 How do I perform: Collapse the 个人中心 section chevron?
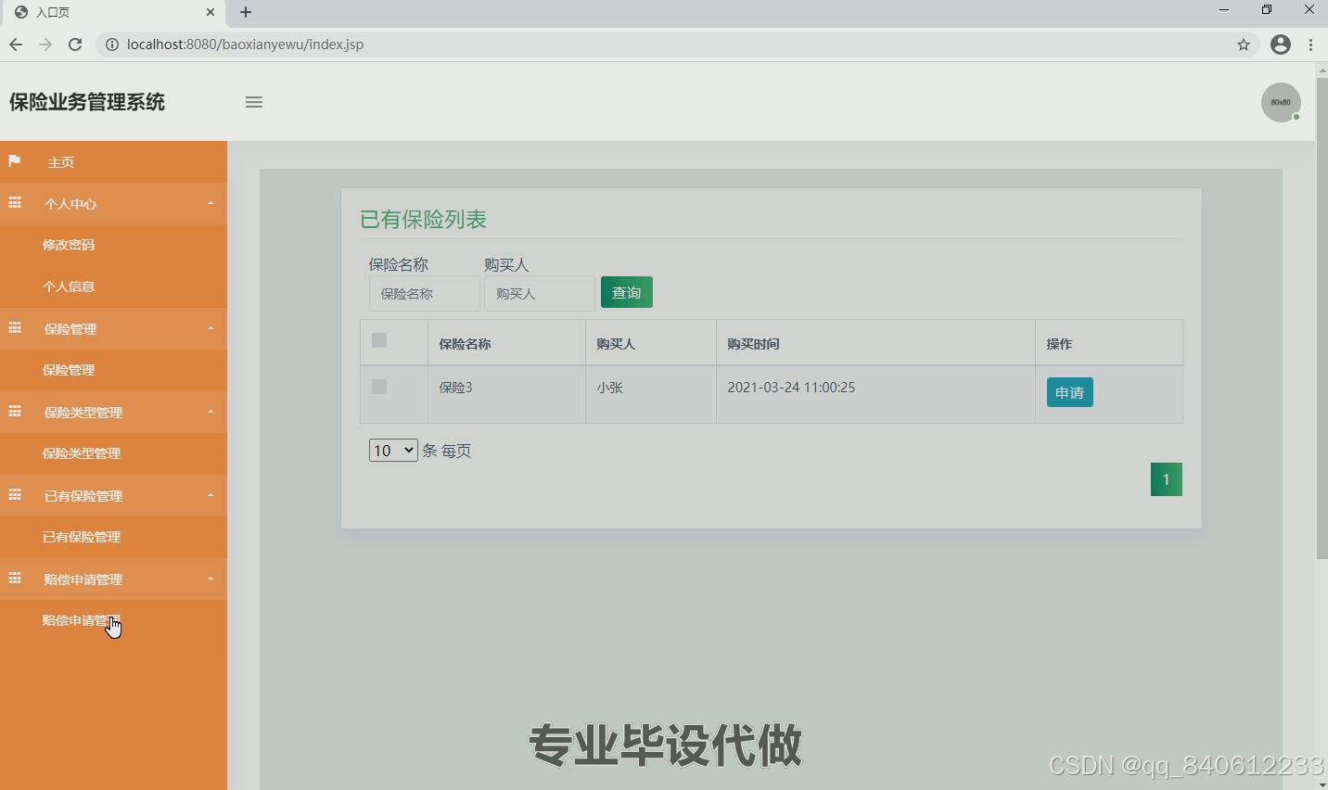(211, 203)
